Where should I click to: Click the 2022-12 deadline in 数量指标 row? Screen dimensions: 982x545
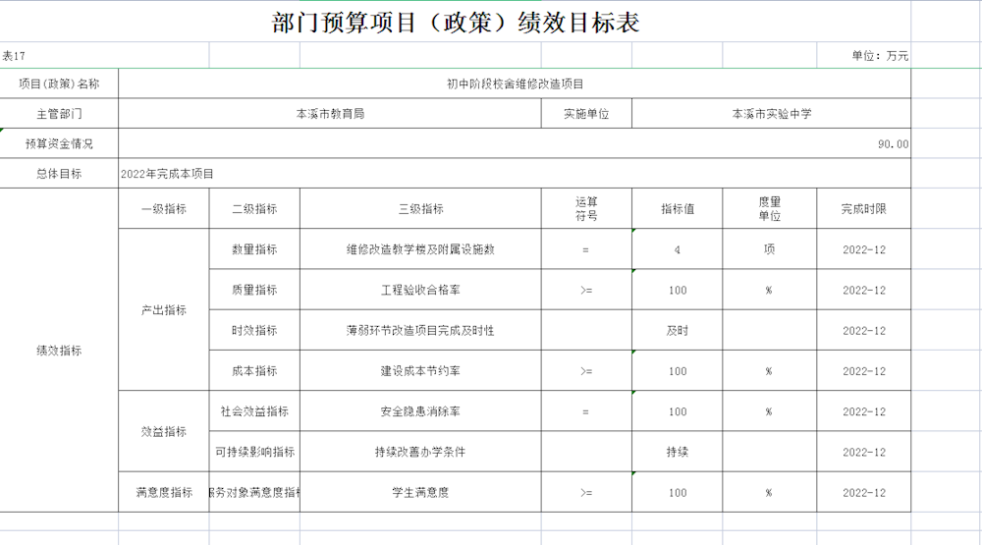tap(863, 249)
